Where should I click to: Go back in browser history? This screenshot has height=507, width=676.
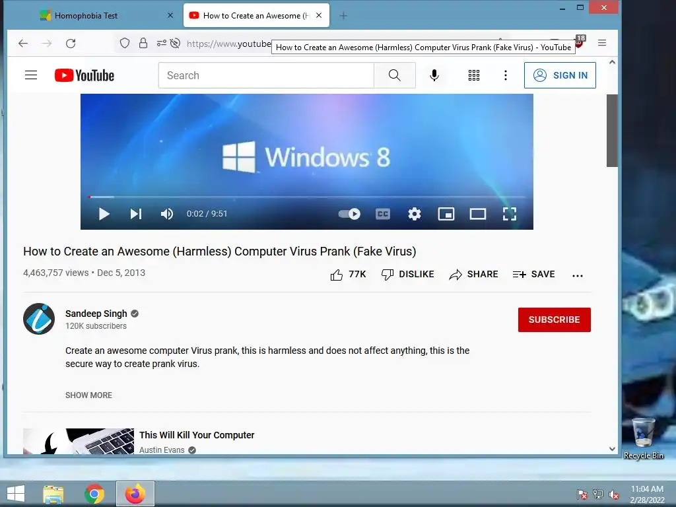tap(23, 43)
